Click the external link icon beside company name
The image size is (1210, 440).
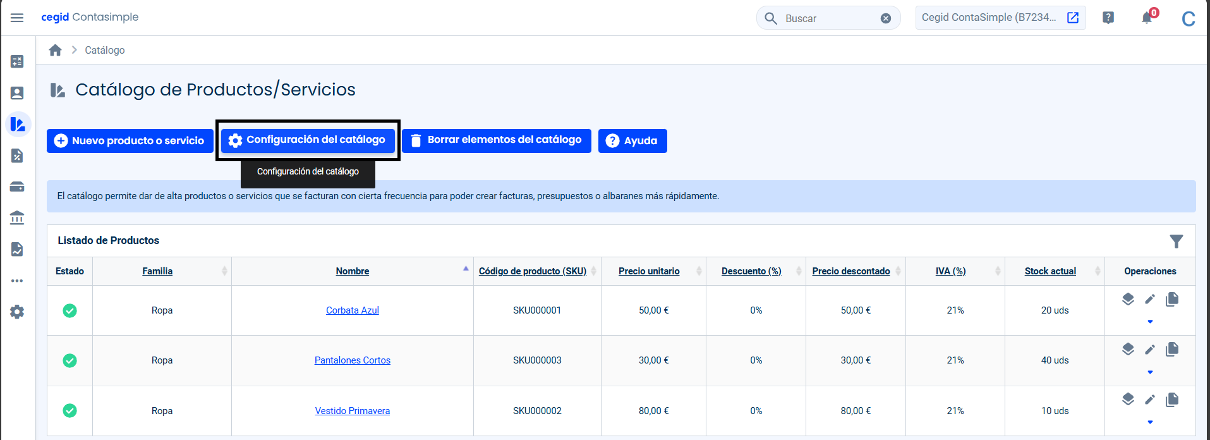(1073, 18)
